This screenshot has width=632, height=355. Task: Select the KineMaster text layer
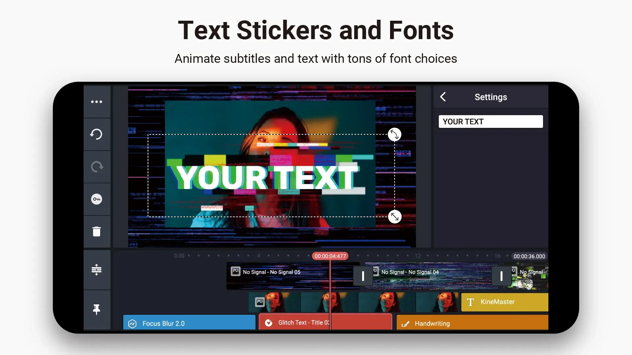(x=505, y=302)
